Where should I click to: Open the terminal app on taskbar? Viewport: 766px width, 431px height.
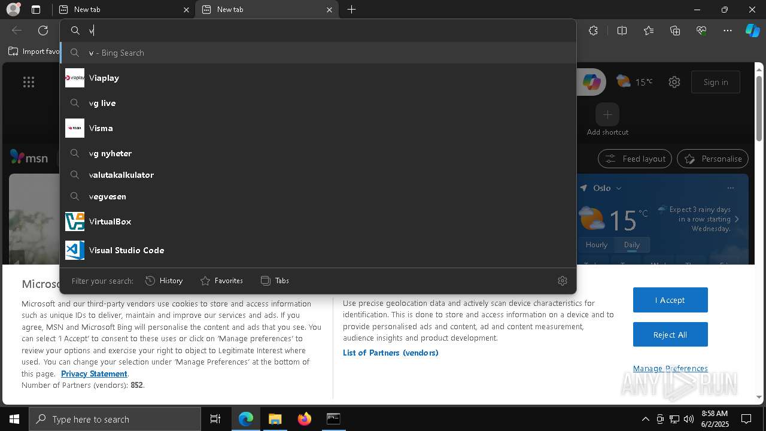(333, 419)
